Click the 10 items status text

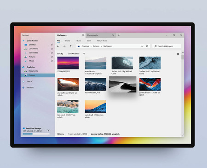(60, 134)
